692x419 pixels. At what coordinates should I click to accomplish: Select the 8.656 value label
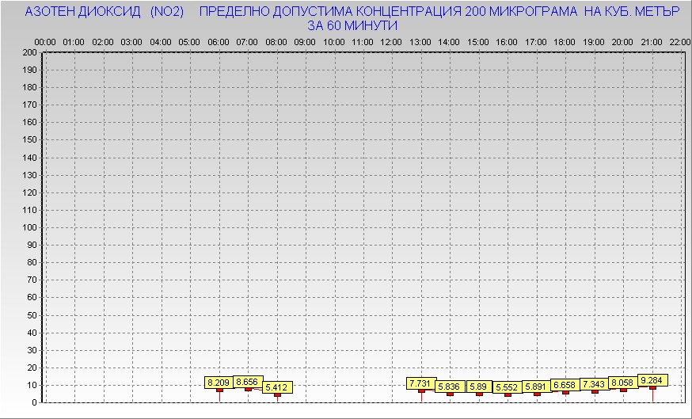click(248, 381)
